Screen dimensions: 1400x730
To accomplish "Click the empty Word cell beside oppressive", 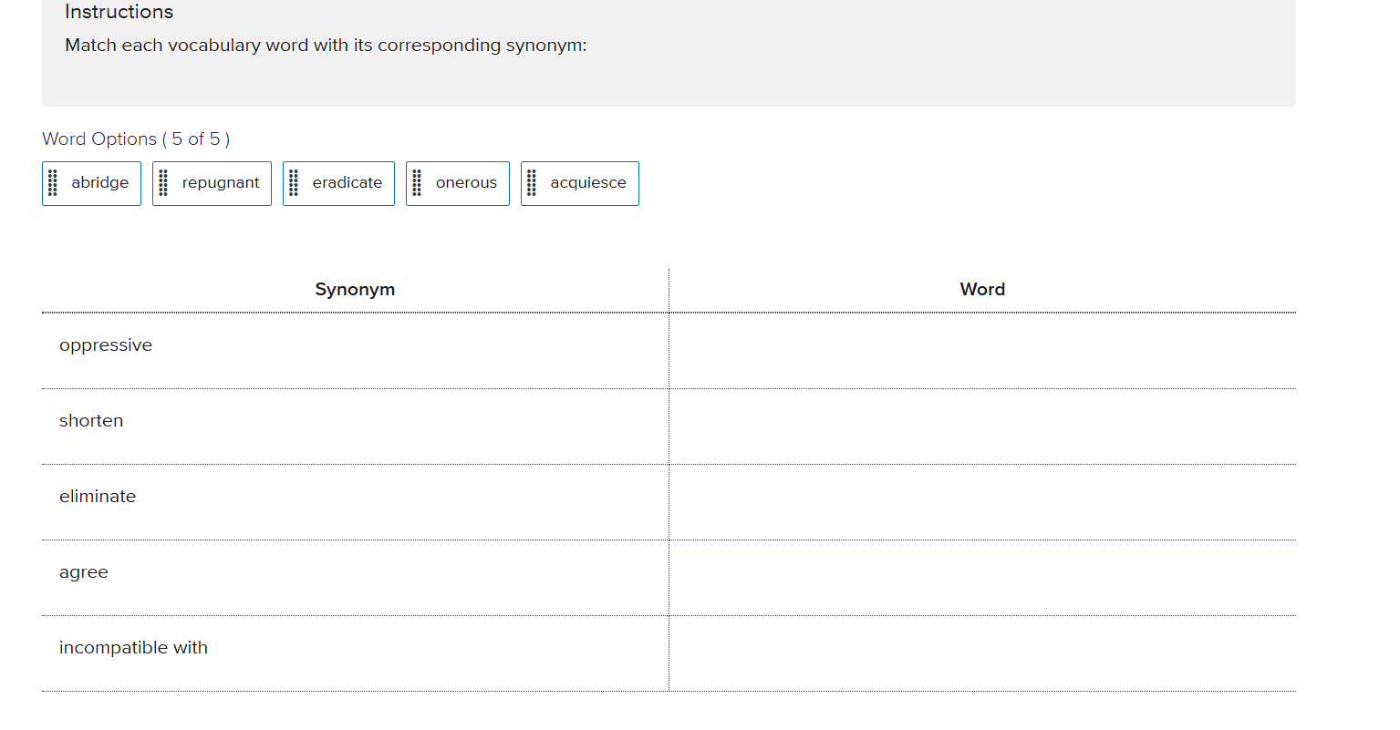I will pyautogui.click(x=982, y=351).
